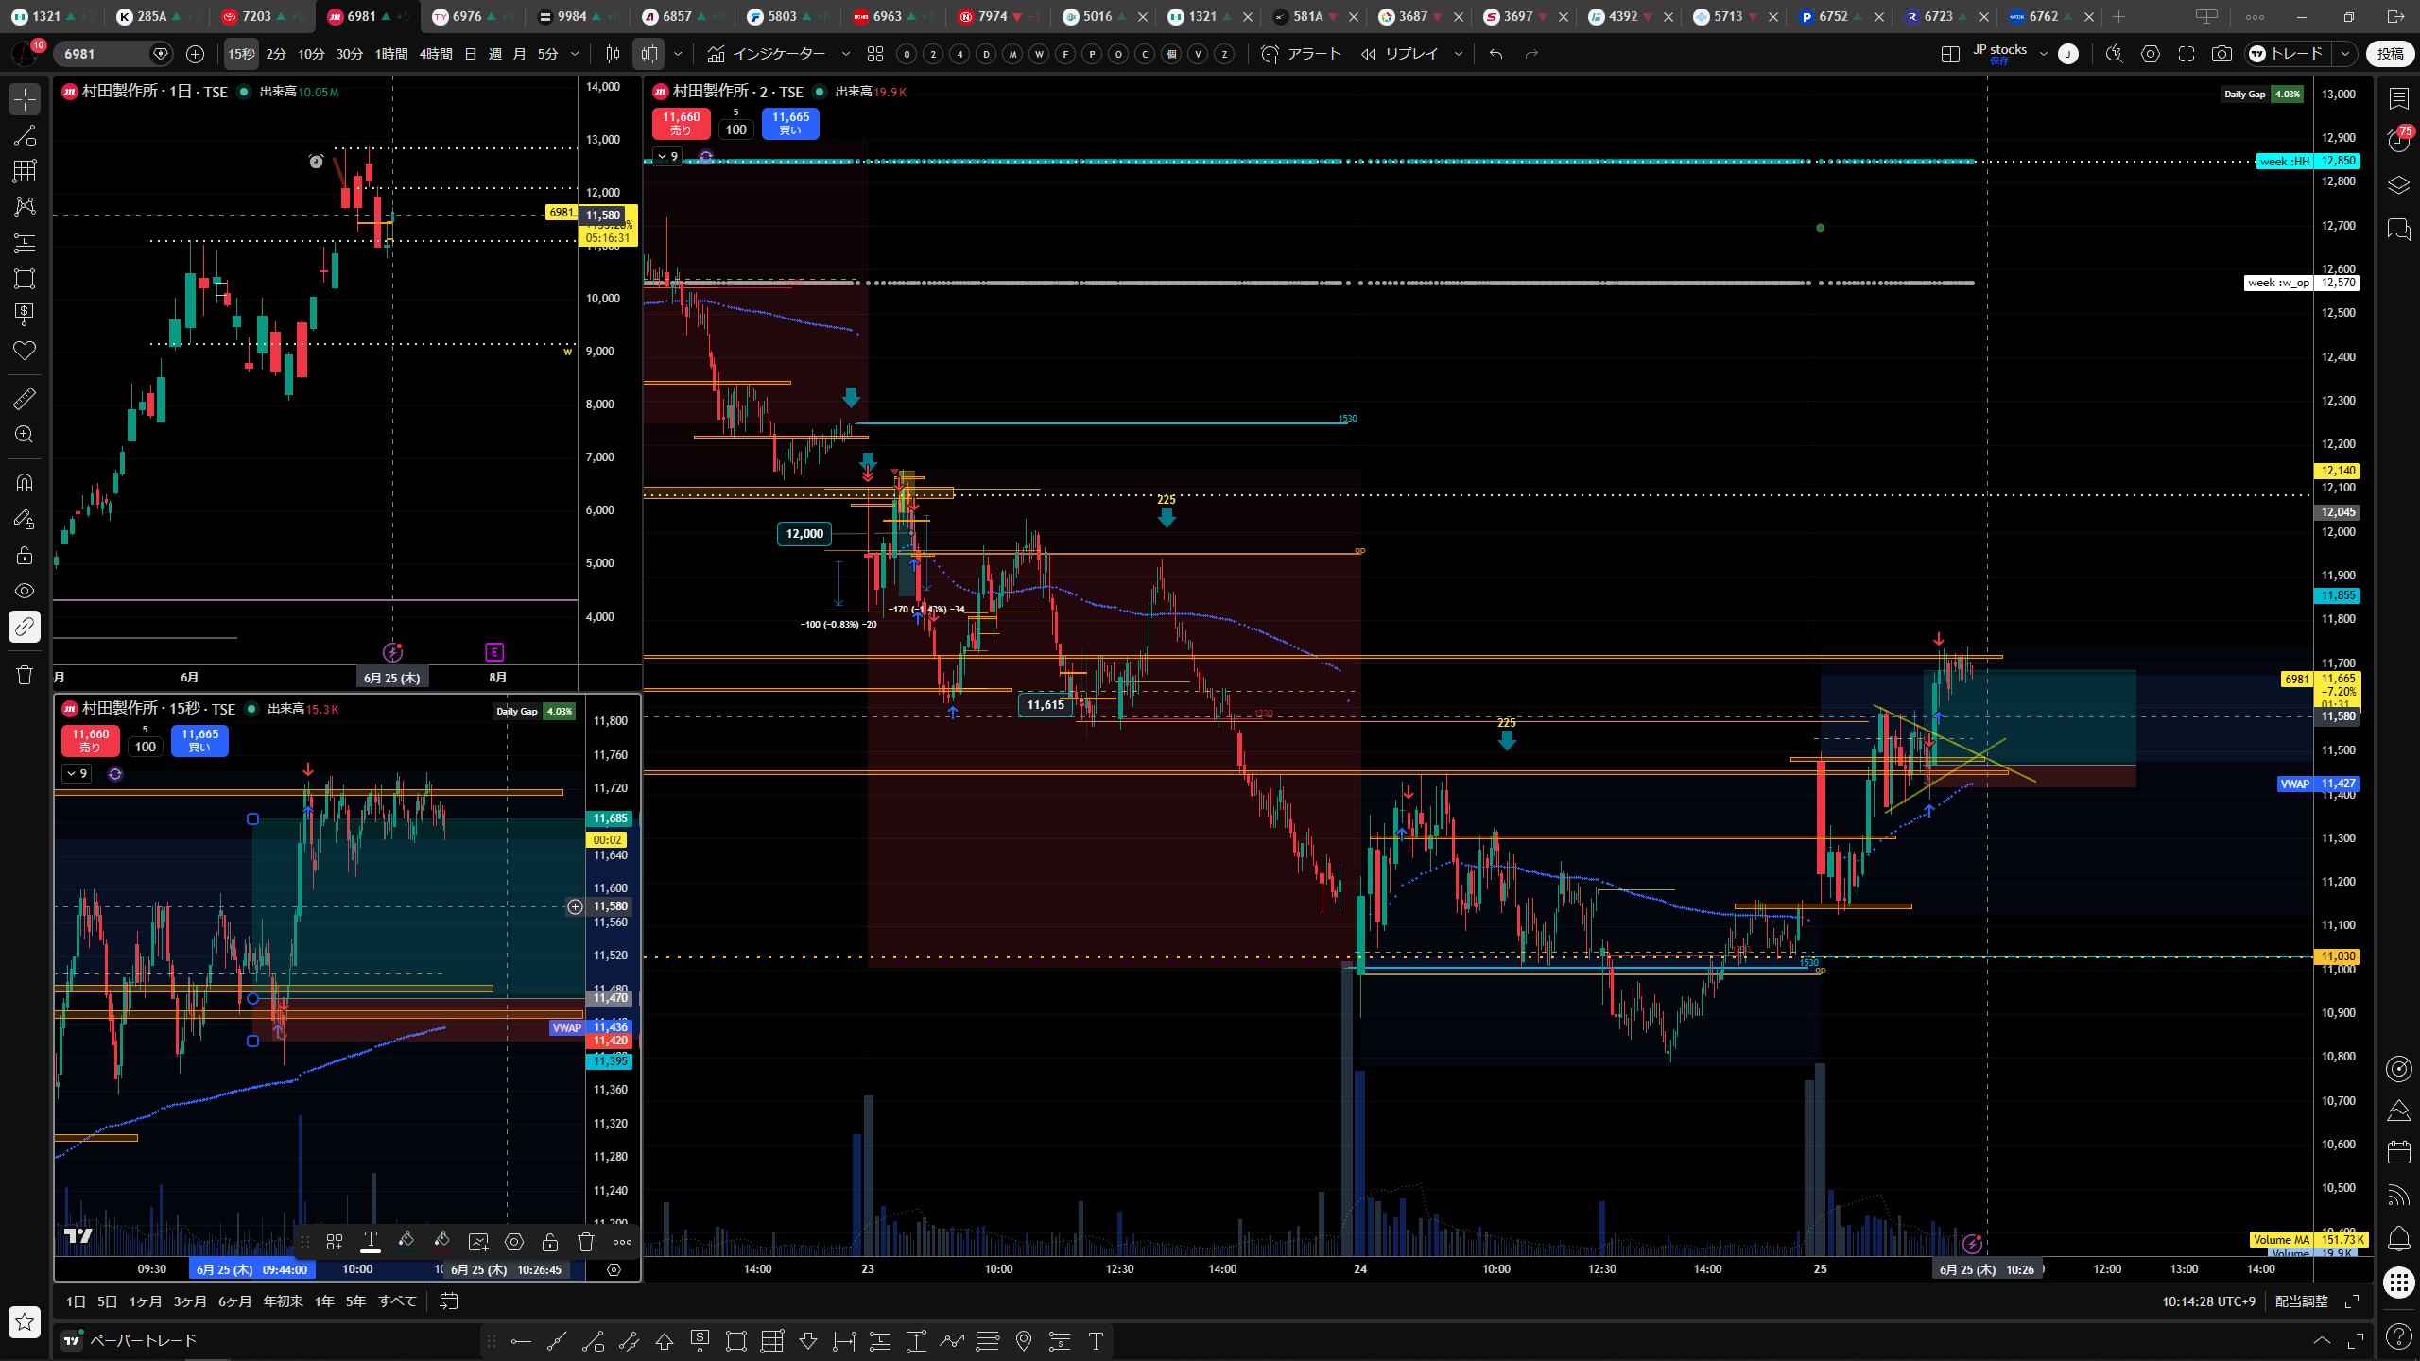Viewport: 2420px width, 1361px height.
Task: Change text color with T icon in floating toolbar
Action: pyautogui.click(x=371, y=1241)
